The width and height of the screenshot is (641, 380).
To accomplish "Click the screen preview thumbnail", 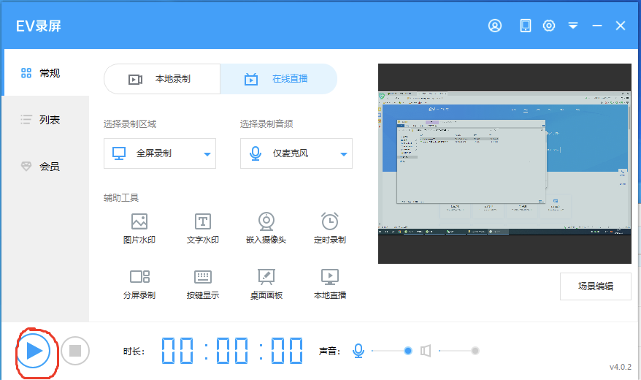I will coord(504,164).
